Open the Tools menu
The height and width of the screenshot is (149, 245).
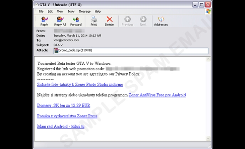[x=71, y=12]
